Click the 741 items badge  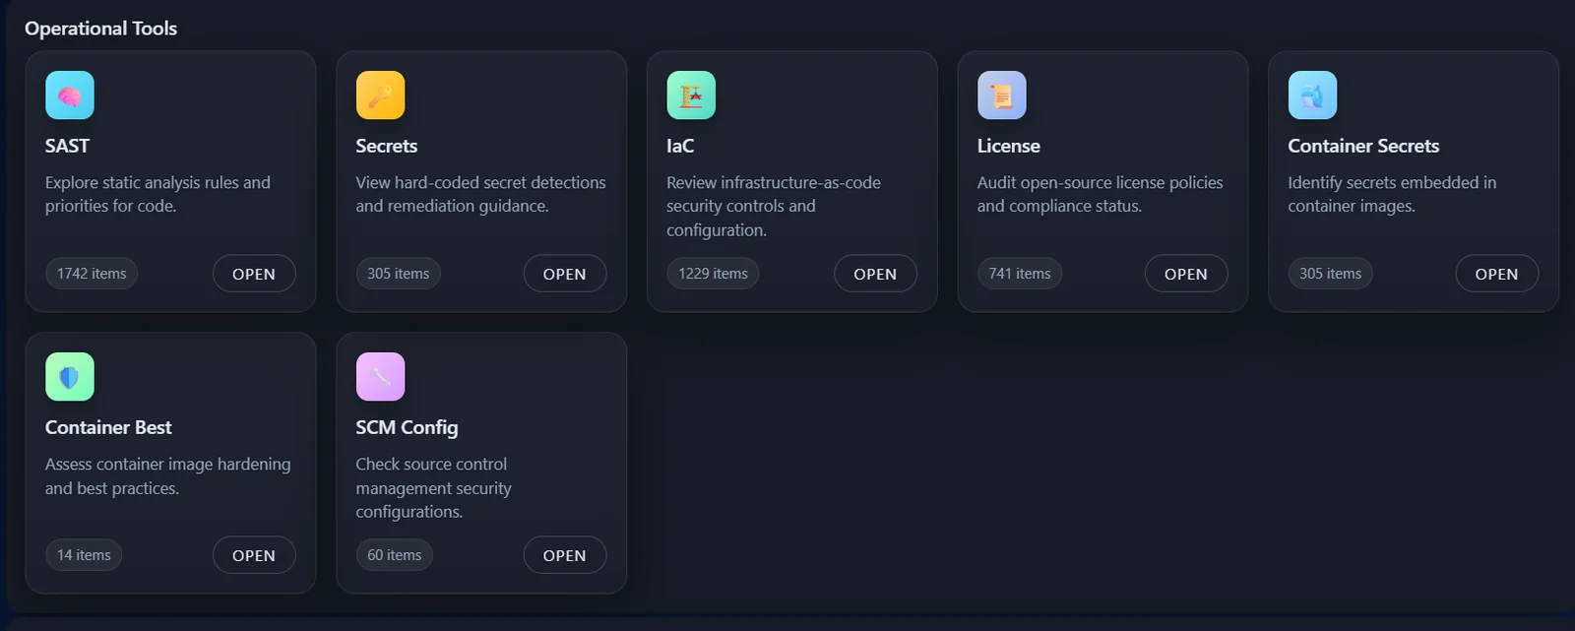tap(1020, 274)
